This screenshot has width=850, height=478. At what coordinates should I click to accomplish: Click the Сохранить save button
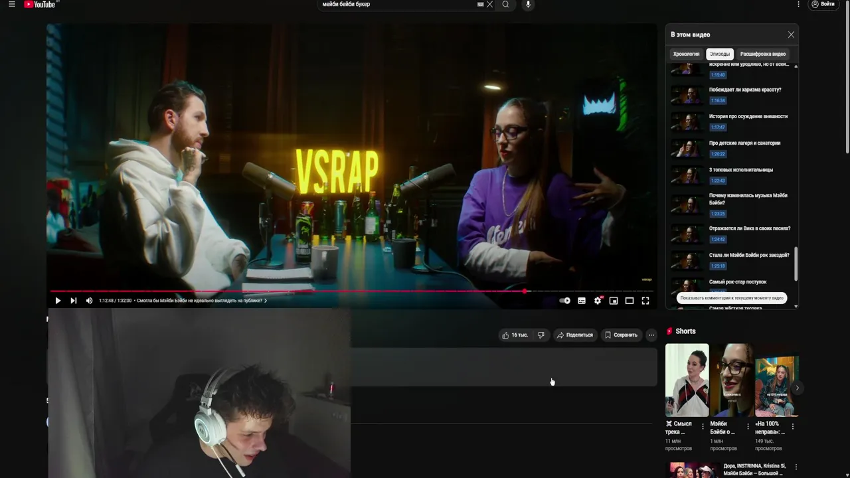coord(622,335)
